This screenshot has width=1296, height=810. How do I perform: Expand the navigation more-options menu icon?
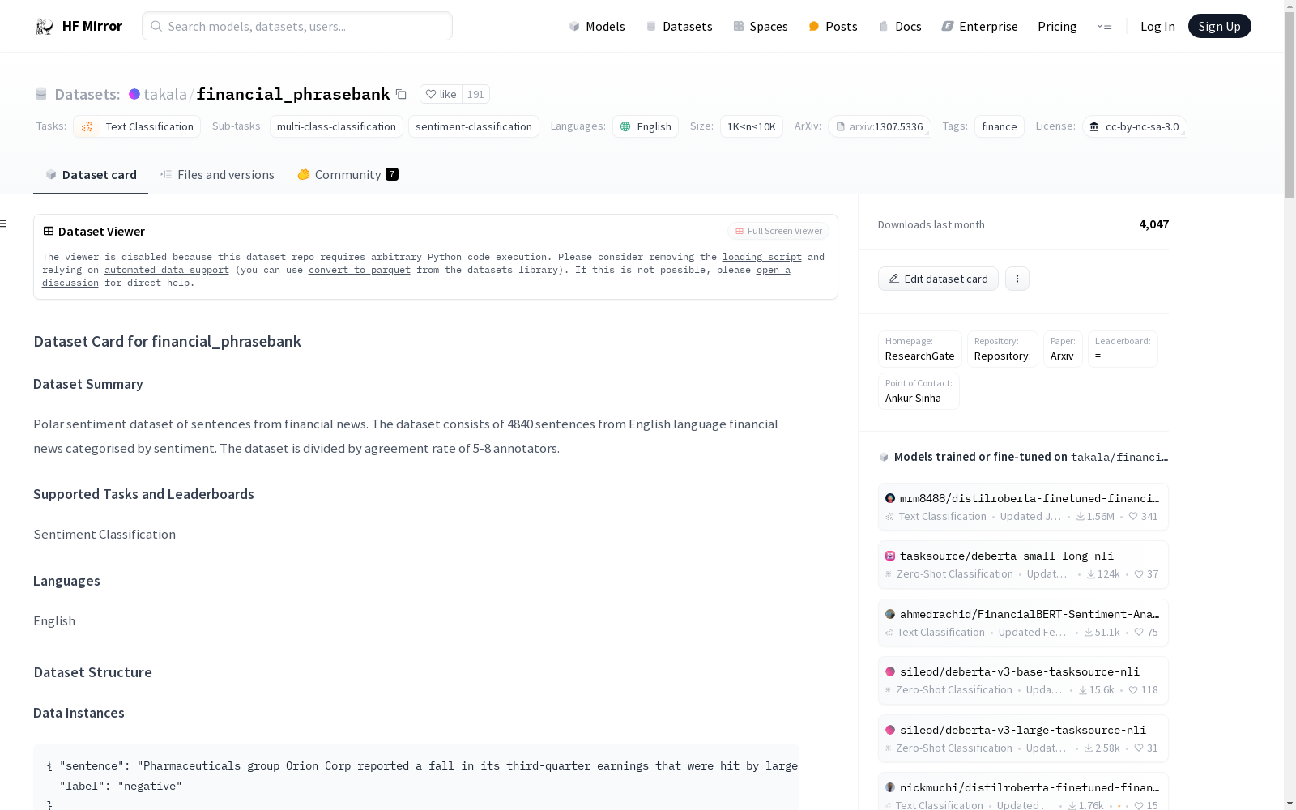tap(1104, 27)
